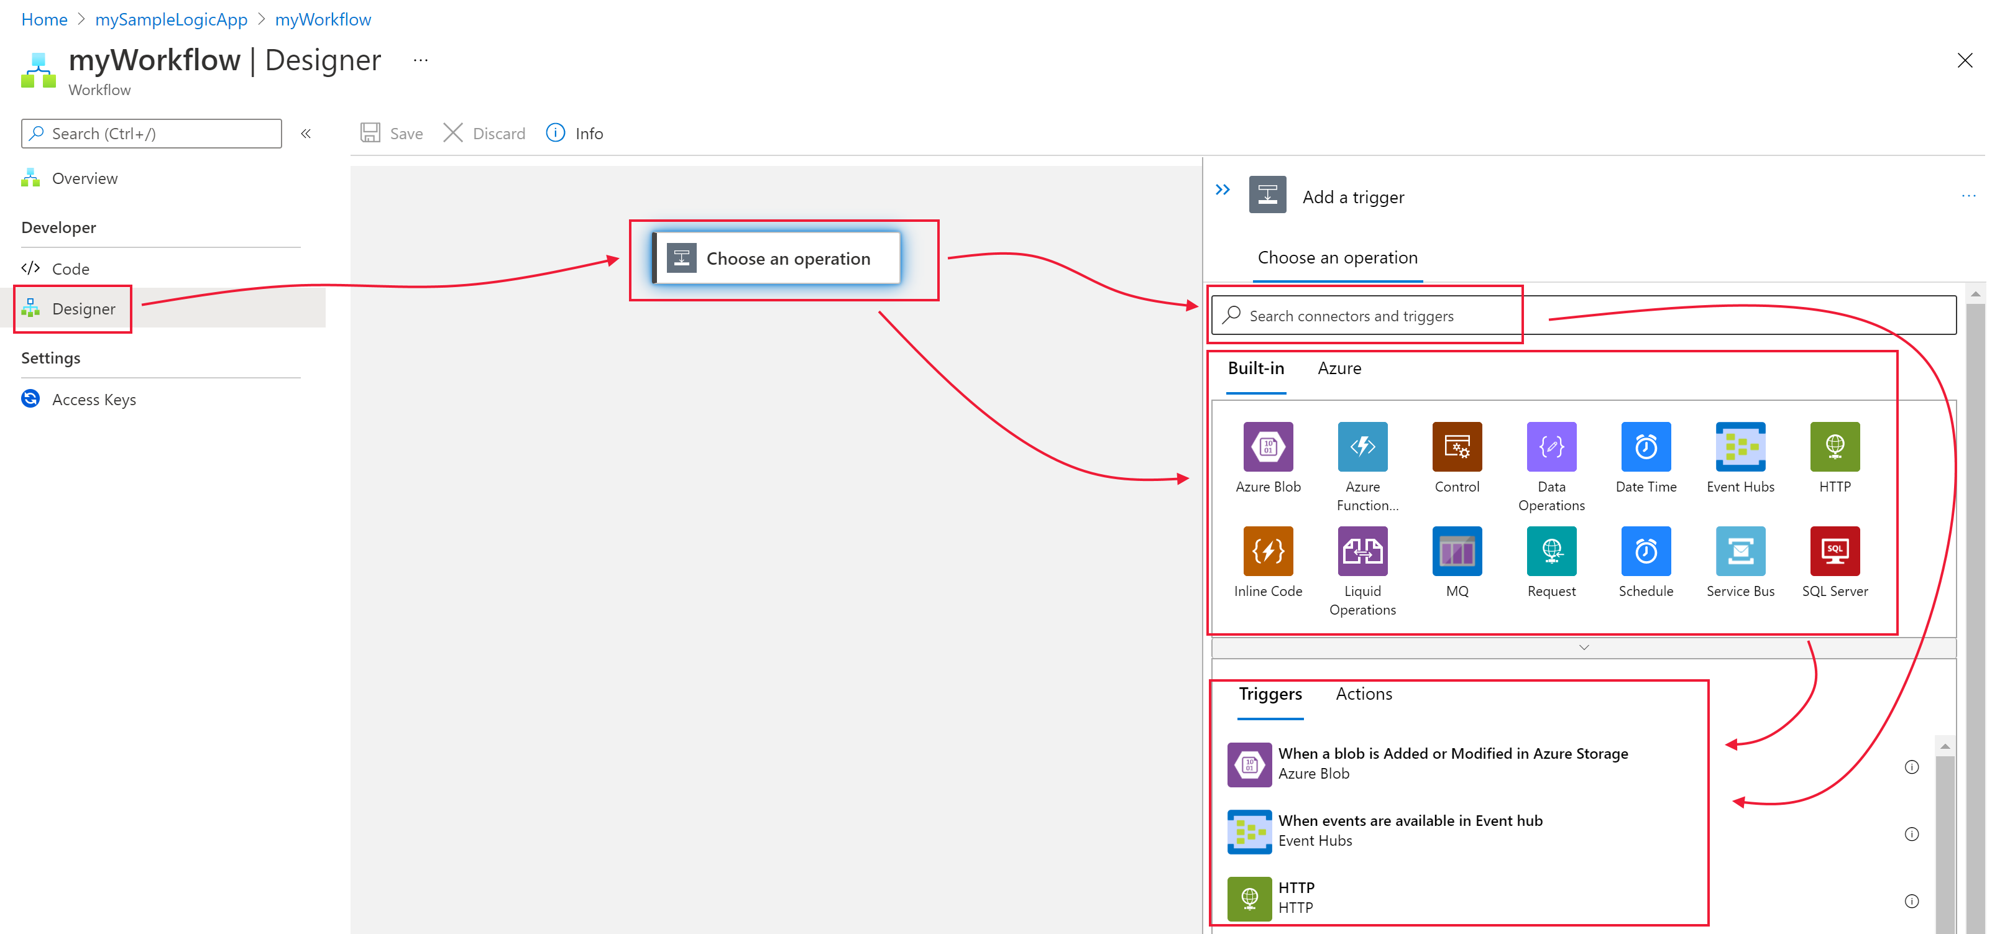Choose the Azure Functions connector icon

click(x=1362, y=446)
